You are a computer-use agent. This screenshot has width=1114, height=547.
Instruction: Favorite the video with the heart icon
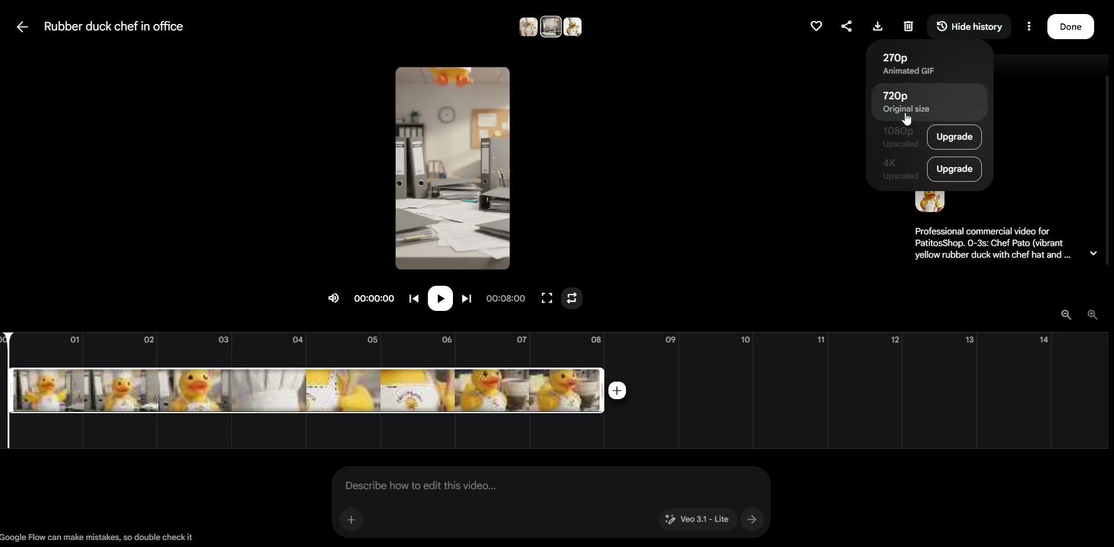click(x=817, y=26)
